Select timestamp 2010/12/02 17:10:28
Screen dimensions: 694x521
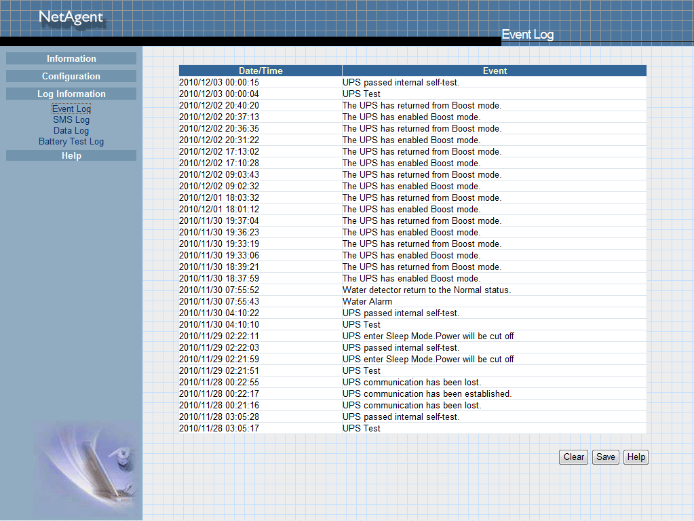tap(219, 163)
